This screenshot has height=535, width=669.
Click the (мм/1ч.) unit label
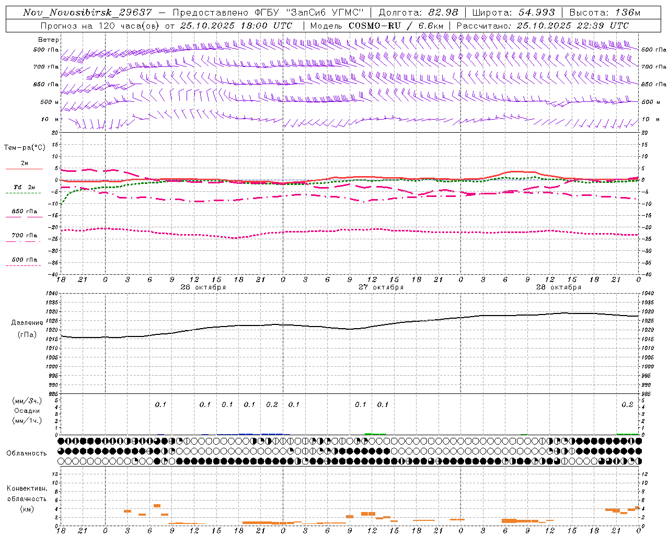(x=27, y=421)
